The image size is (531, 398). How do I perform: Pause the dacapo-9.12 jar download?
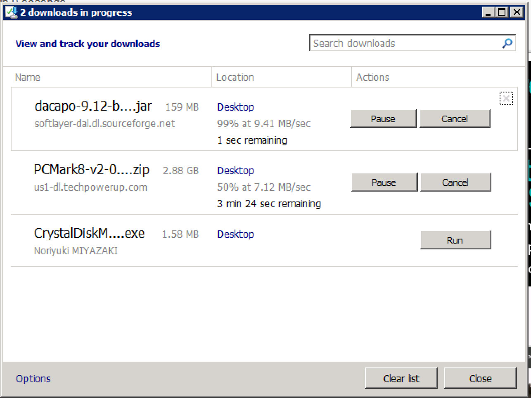[383, 119]
